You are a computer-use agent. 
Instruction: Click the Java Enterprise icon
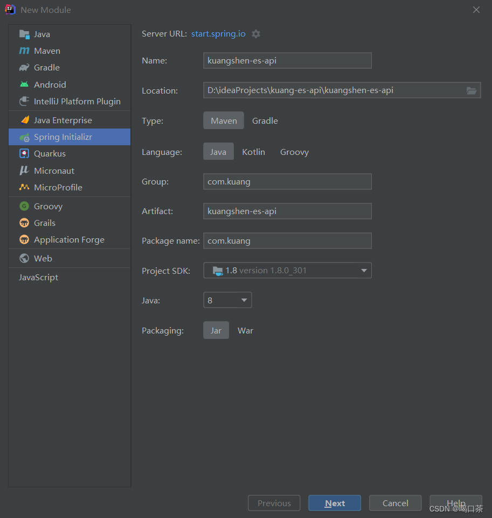point(25,120)
